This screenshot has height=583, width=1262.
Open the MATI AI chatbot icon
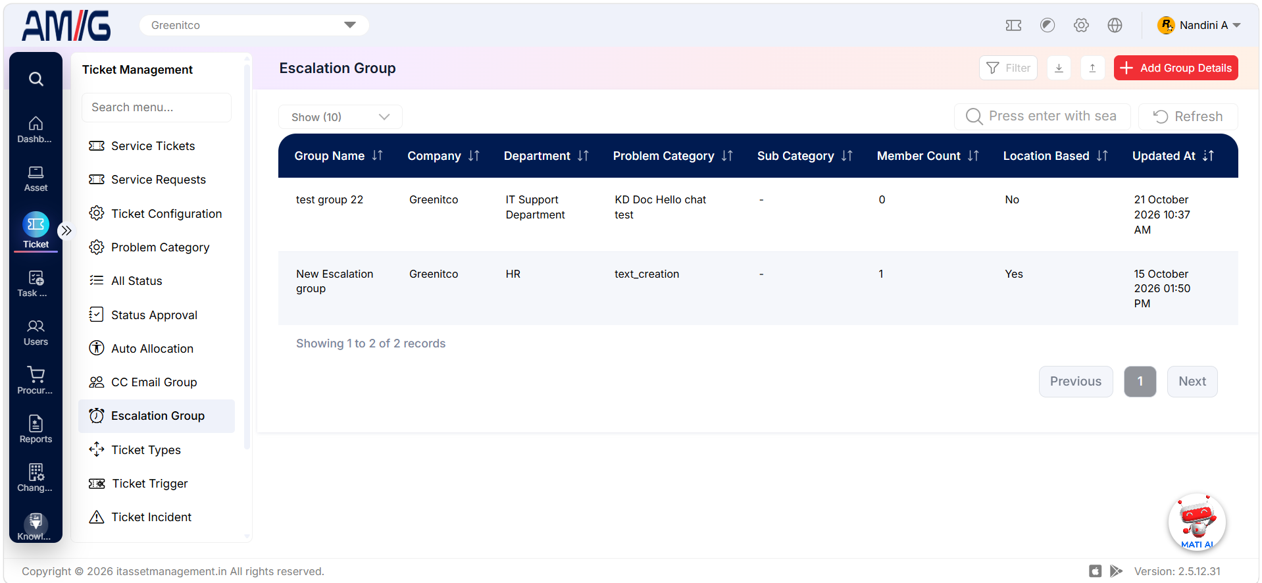[x=1197, y=522]
